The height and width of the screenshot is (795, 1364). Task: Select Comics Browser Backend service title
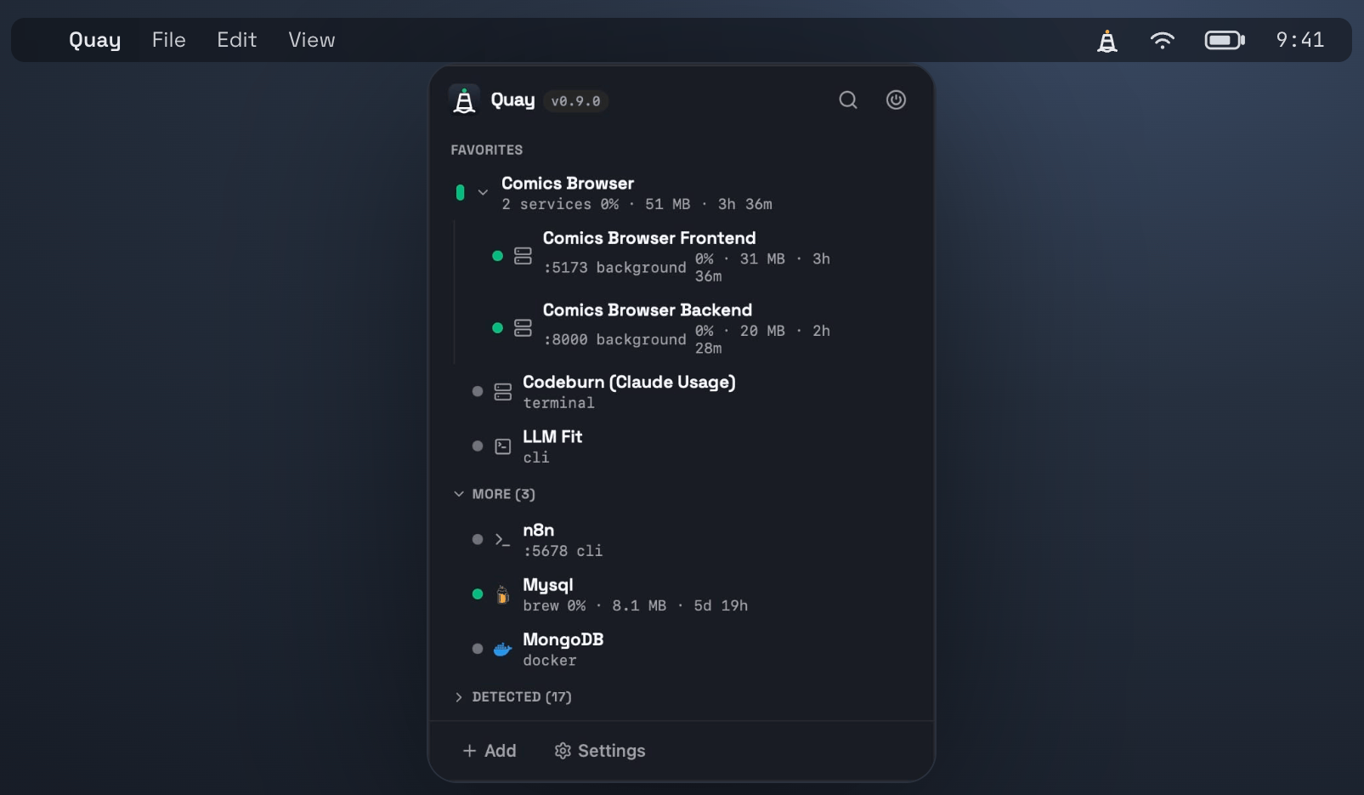coord(647,310)
